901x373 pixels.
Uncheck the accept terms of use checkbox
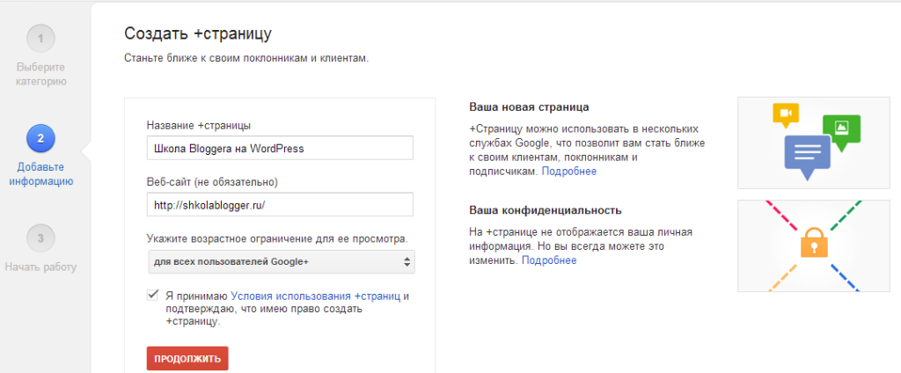153,296
